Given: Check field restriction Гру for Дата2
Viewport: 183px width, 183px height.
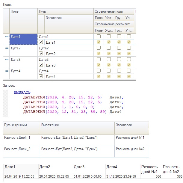Looking at the screenshot, I should 119,48.
